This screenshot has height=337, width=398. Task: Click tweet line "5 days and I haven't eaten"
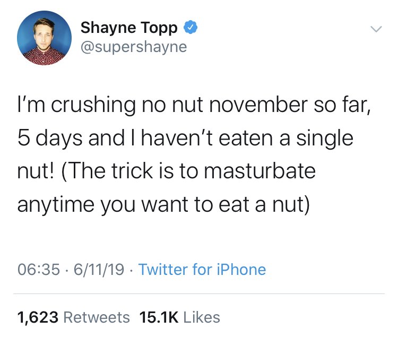pyautogui.click(x=185, y=139)
